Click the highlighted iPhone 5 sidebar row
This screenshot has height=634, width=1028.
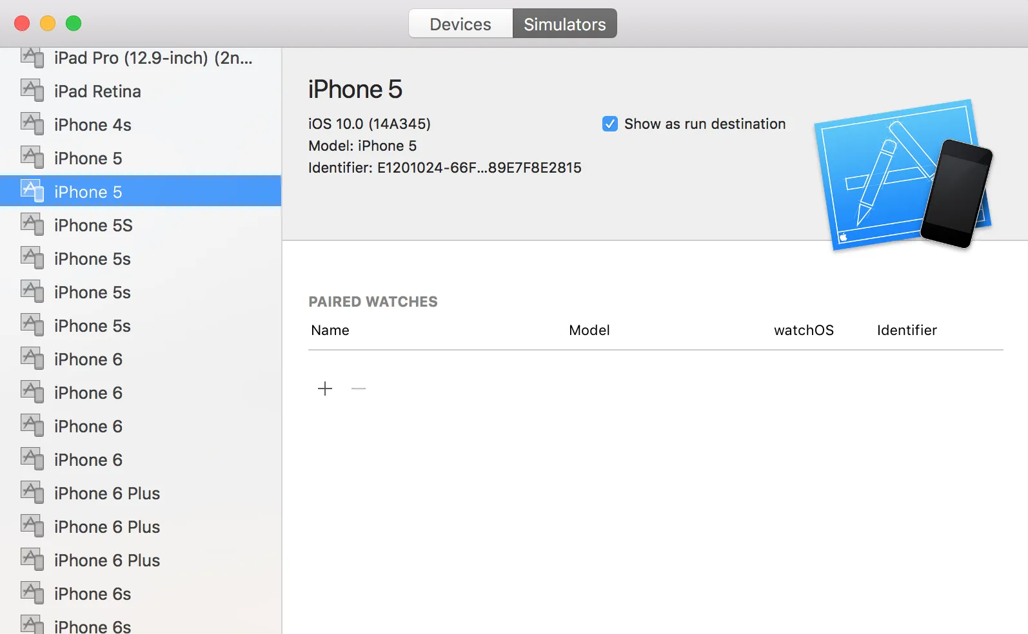coord(141,192)
